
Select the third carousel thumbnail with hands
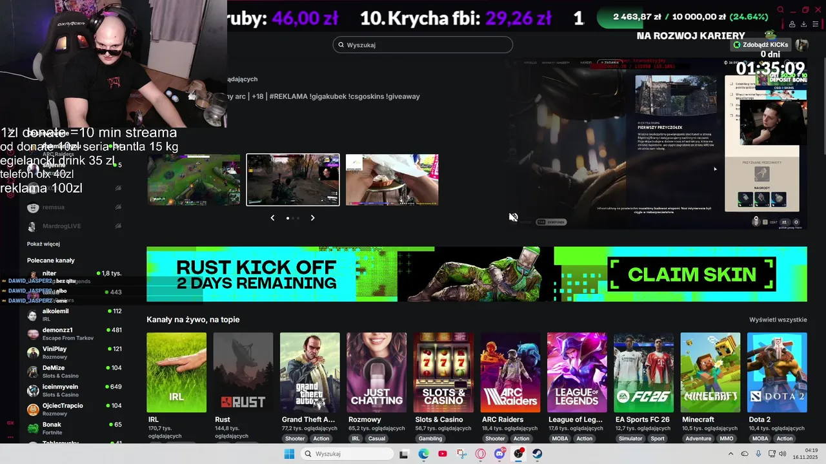pyautogui.click(x=392, y=180)
